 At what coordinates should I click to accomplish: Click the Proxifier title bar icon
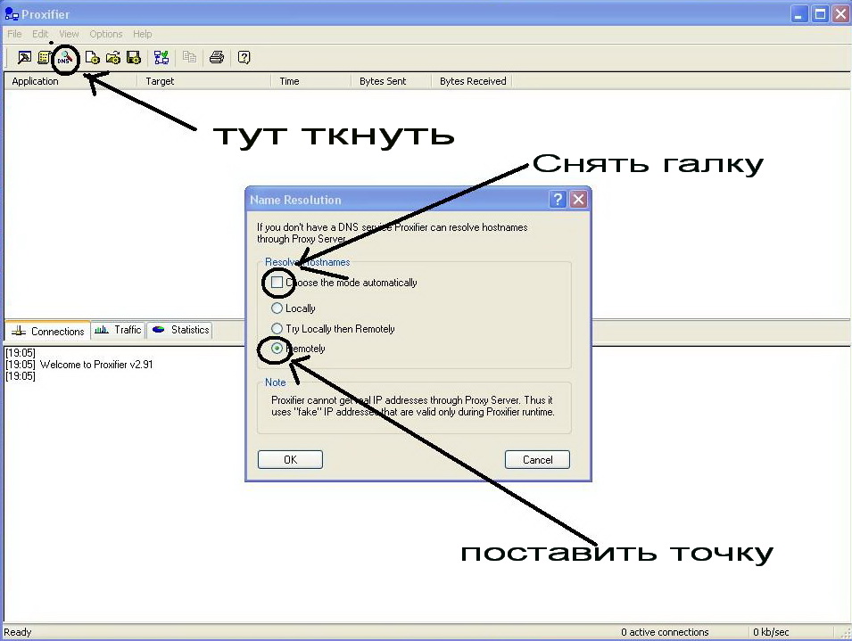click(x=12, y=14)
